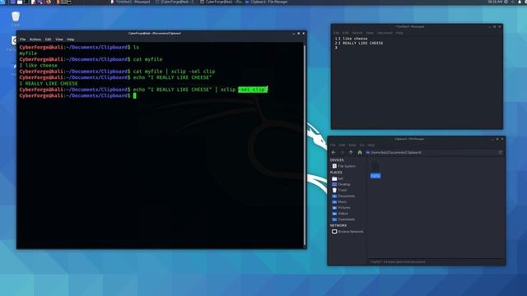Click the clock in the top panel

click(x=495, y=2)
